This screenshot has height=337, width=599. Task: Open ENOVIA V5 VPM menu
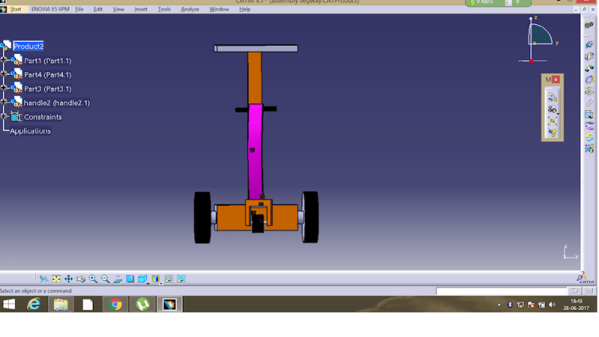[x=50, y=9]
